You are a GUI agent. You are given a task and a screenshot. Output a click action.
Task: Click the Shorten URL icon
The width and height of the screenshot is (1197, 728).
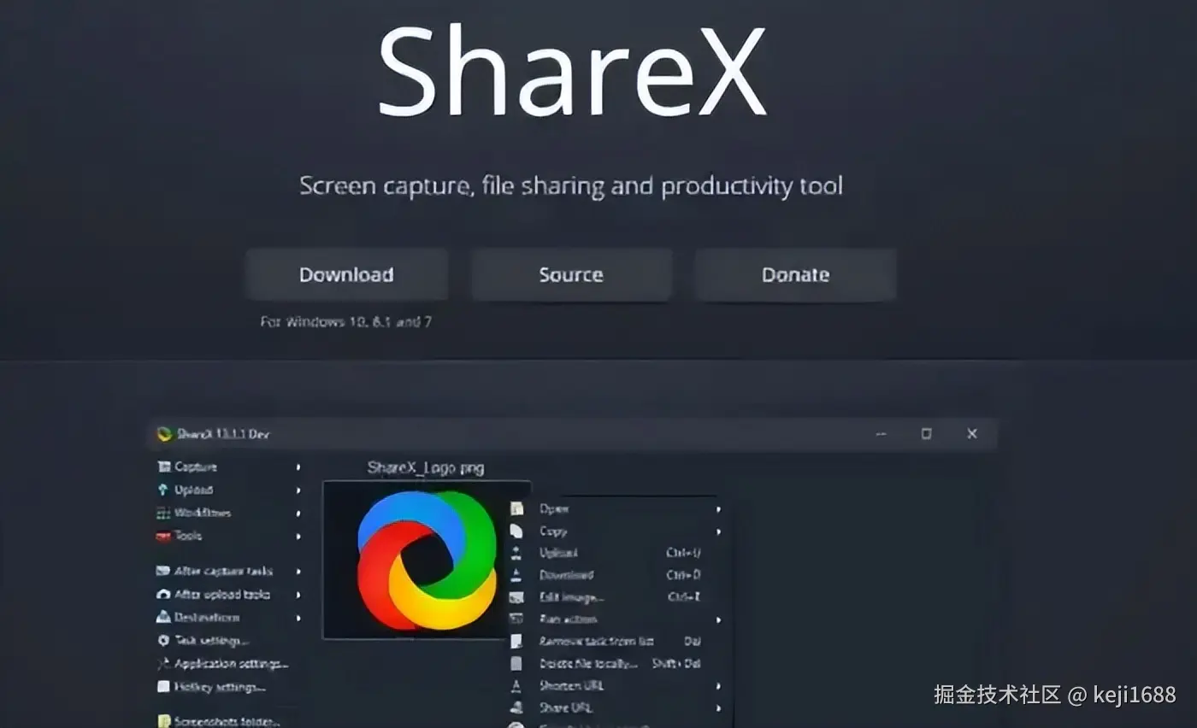click(x=516, y=685)
